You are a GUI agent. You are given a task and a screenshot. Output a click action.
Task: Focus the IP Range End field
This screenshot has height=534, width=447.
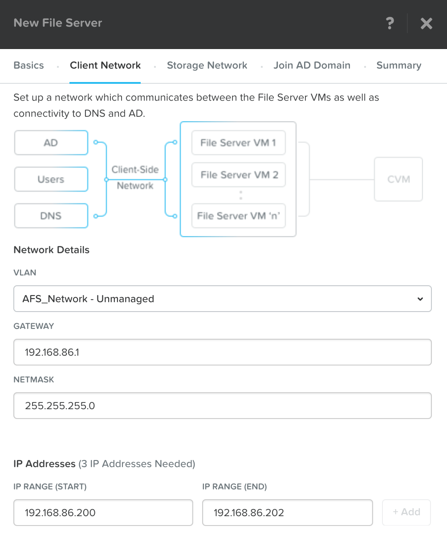coord(287,513)
